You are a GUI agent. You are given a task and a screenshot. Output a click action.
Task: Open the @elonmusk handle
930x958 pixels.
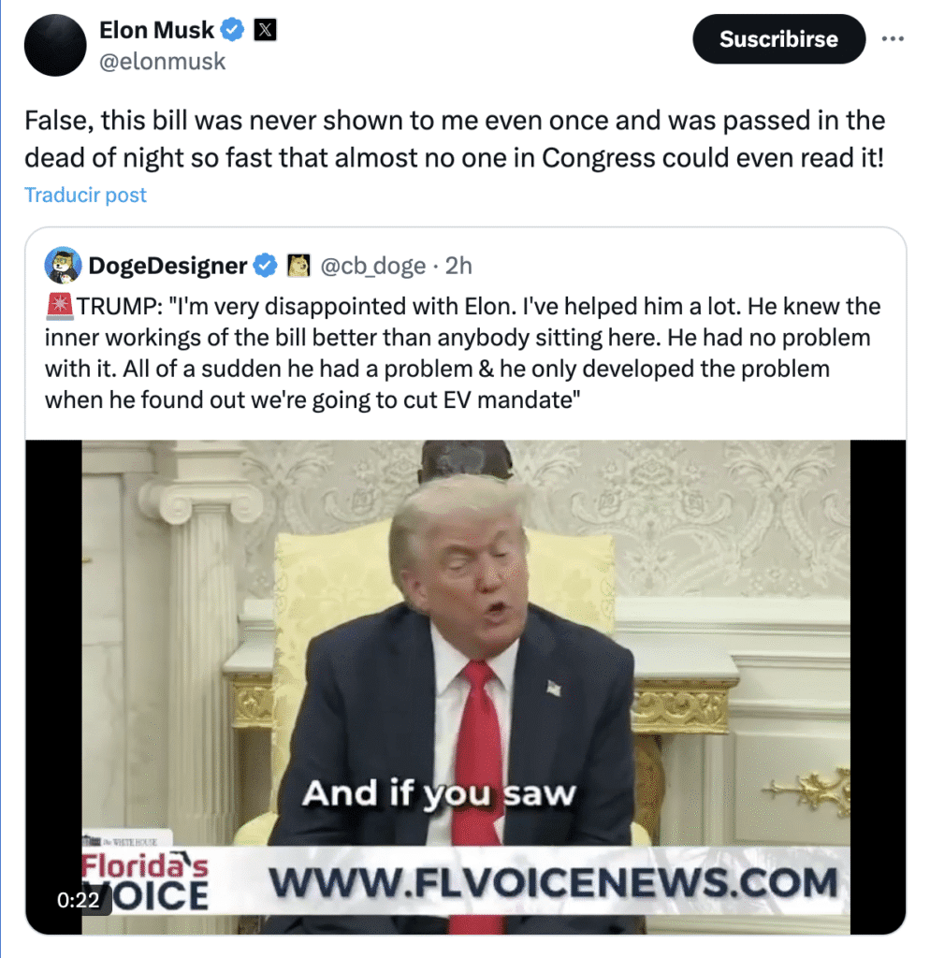(163, 62)
